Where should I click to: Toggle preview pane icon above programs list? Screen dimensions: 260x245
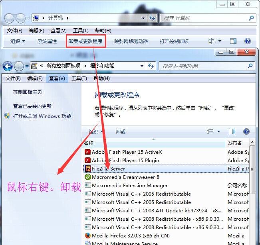click(232, 131)
